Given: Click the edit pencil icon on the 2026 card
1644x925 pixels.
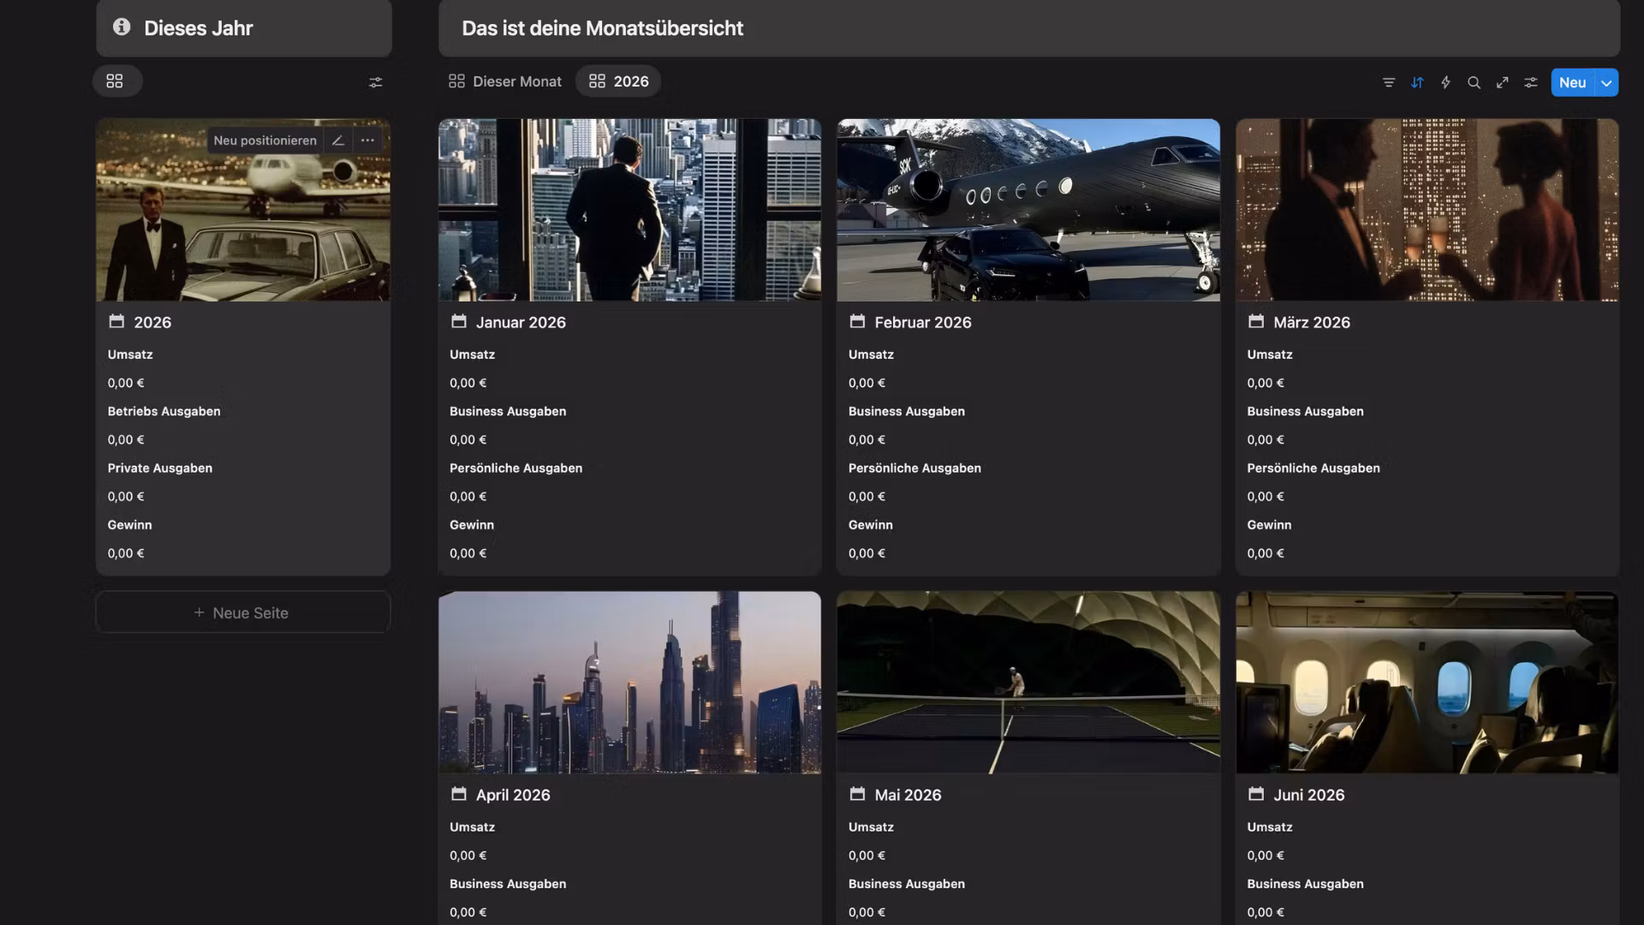Looking at the screenshot, I should pos(338,140).
